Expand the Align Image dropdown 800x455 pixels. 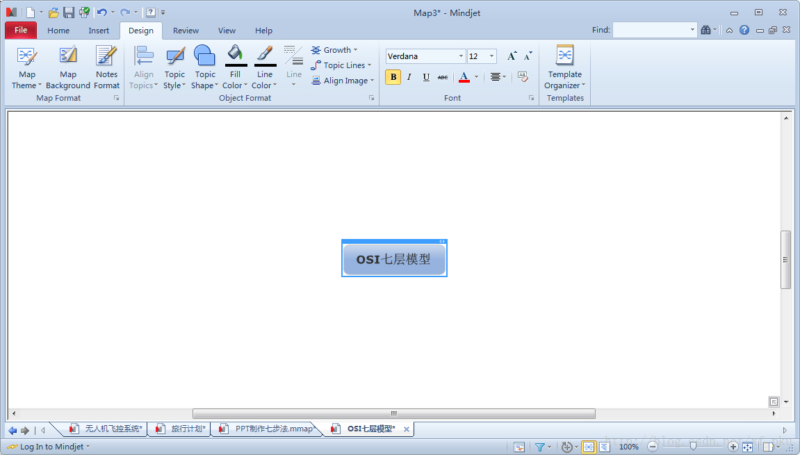click(x=343, y=81)
